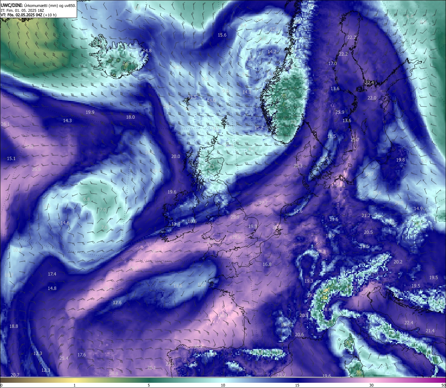Click the map value '15.6'
The image size is (446, 388).
222,35
